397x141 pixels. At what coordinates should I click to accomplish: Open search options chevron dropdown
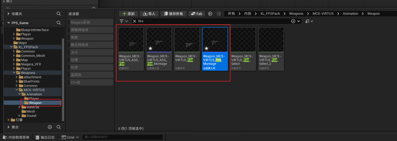pyautogui.click(x=298, y=21)
